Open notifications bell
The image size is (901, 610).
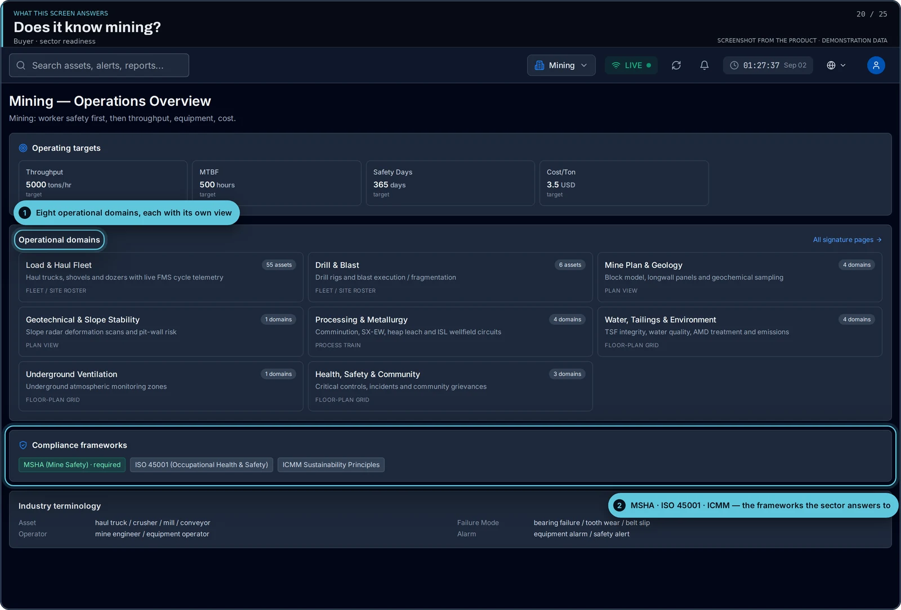pos(704,65)
